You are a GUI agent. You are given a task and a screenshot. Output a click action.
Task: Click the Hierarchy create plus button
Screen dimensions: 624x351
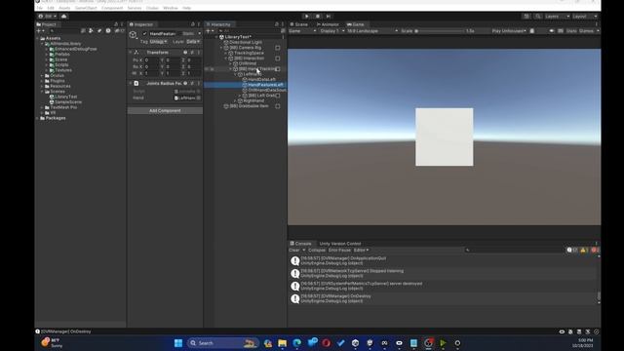pos(210,31)
